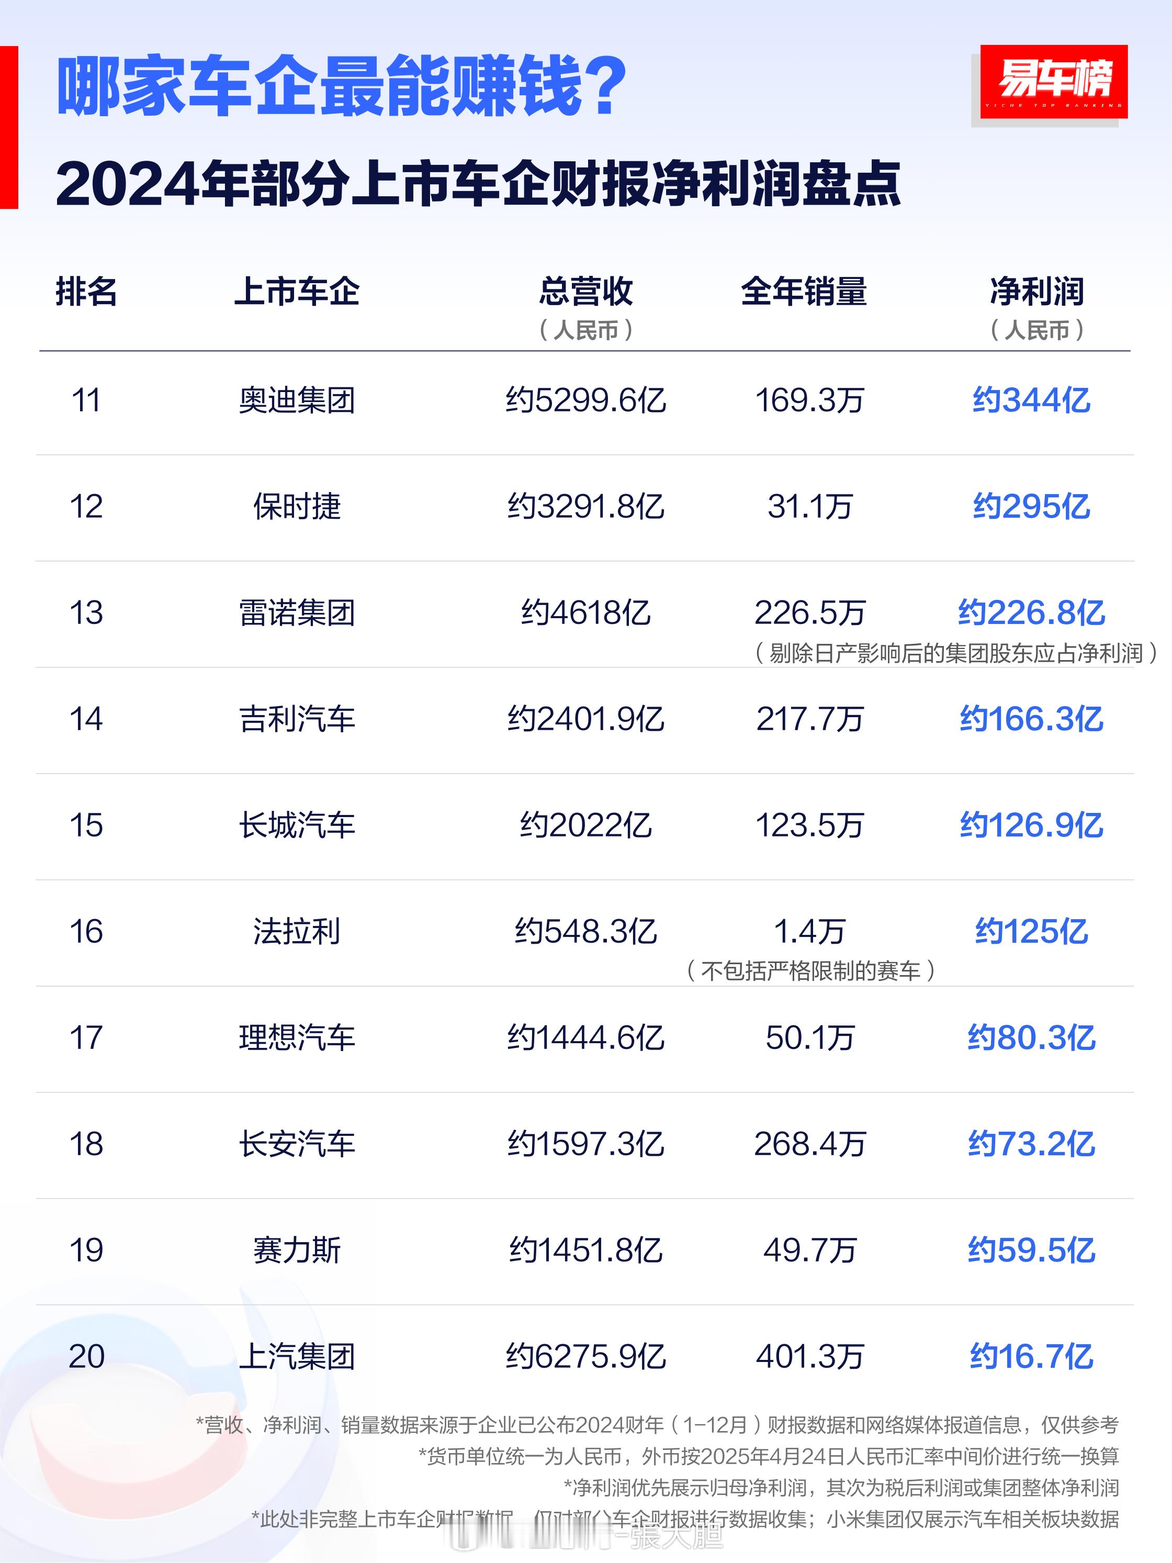The height and width of the screenshot is (1563, 1172).
Task: Click the 排名 column header
Action: coord(86,291)
